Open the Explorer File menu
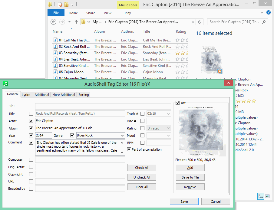 click(56, 13)
